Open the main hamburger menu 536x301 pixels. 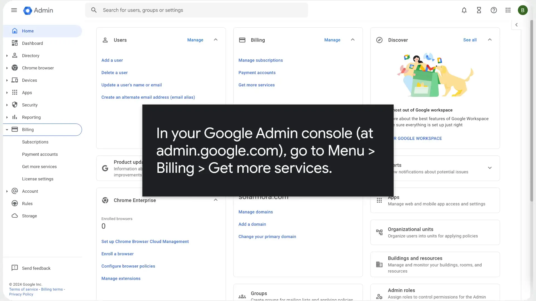(x=14, y=10)
